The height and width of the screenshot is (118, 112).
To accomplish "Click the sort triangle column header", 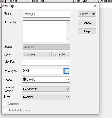I will pos(3,1).
